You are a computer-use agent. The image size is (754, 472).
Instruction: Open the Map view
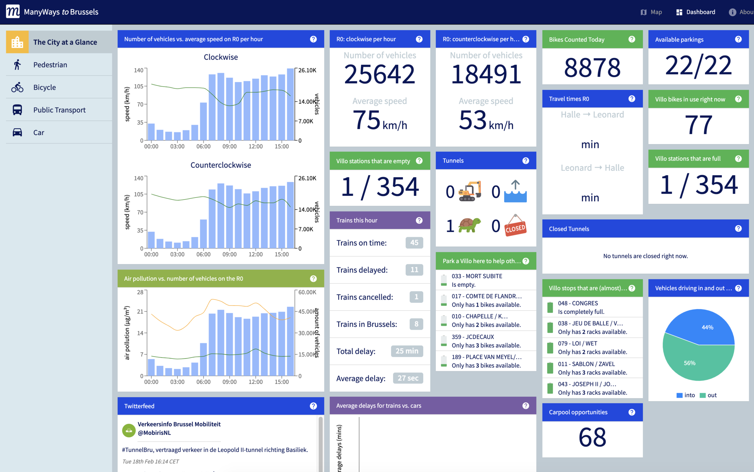pos(651,12)
